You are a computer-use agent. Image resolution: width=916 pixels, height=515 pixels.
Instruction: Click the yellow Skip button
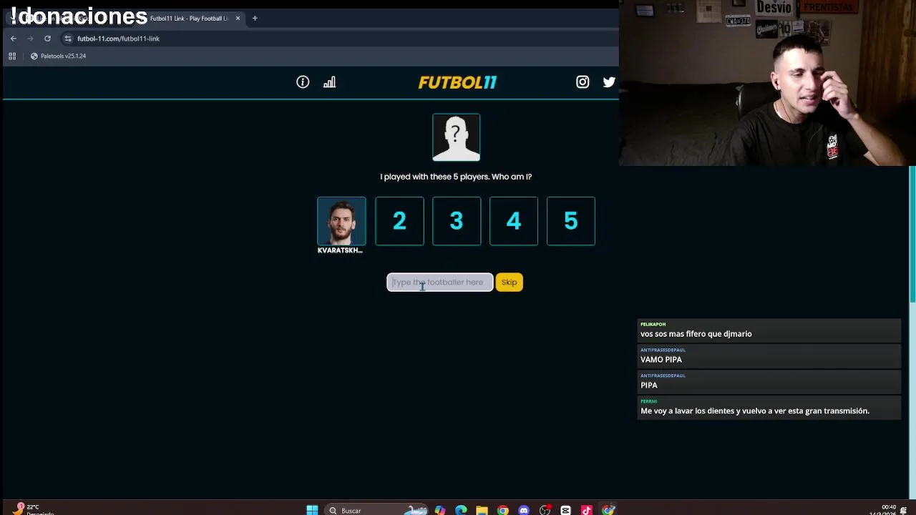[509, 283]
